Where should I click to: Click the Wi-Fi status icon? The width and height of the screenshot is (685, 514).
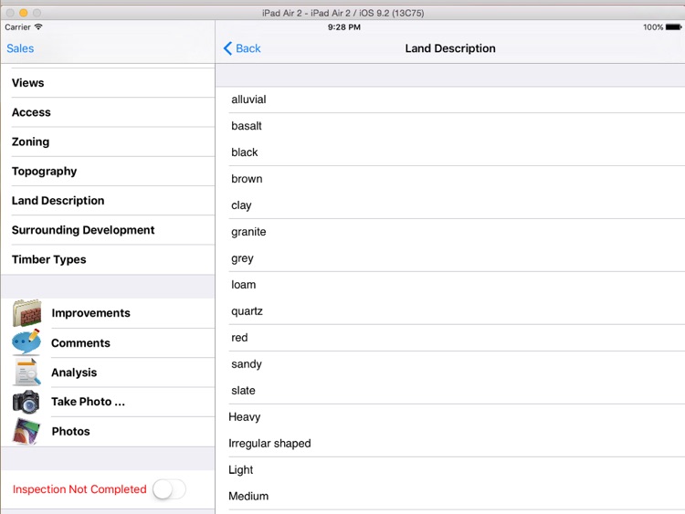[38, 26]
